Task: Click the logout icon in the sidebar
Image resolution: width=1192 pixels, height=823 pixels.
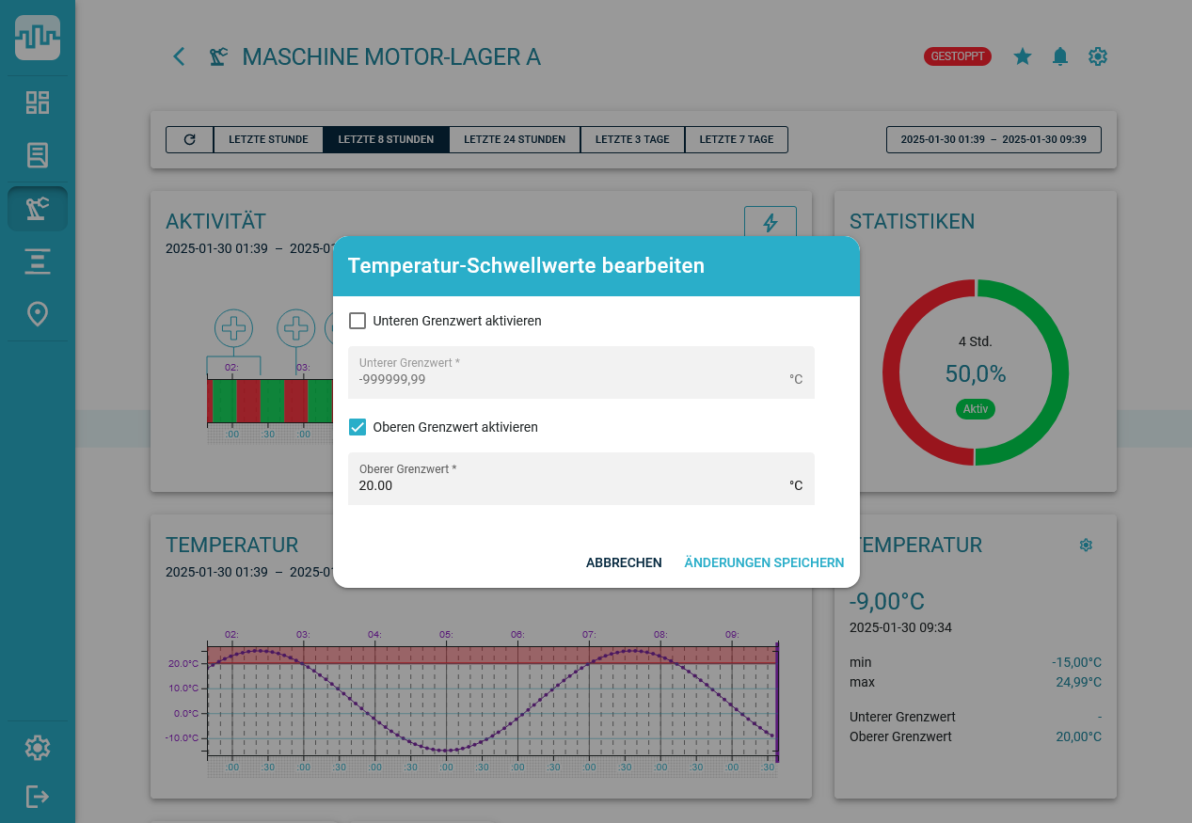Action: tap(38, 797)
